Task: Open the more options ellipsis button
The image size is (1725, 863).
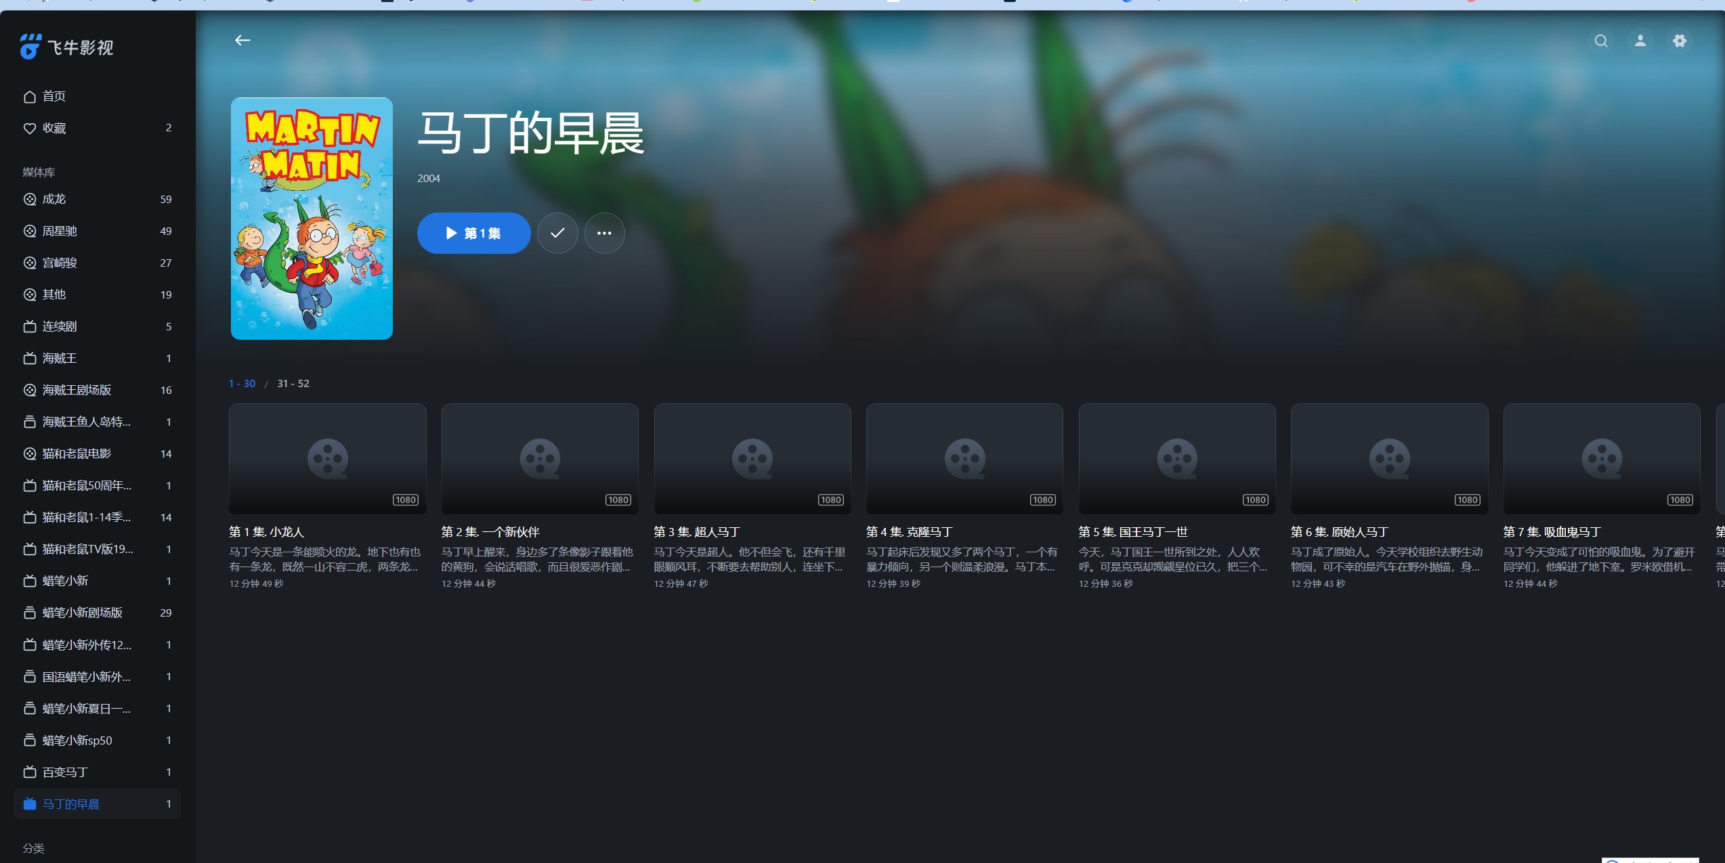Action: pyautogui.click(x=604, y=233)
